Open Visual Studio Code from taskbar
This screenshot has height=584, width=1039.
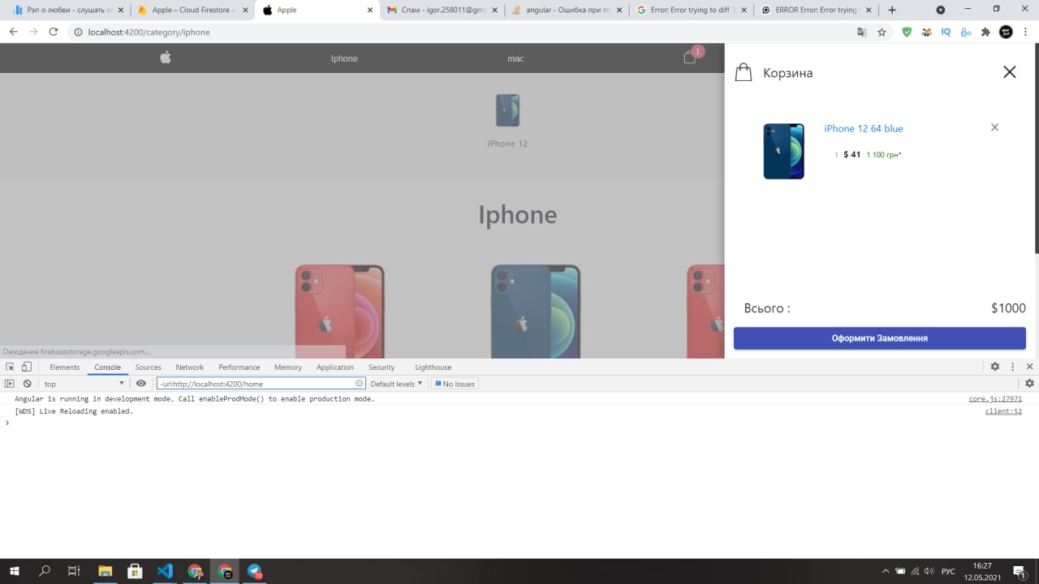click(165, 571)
